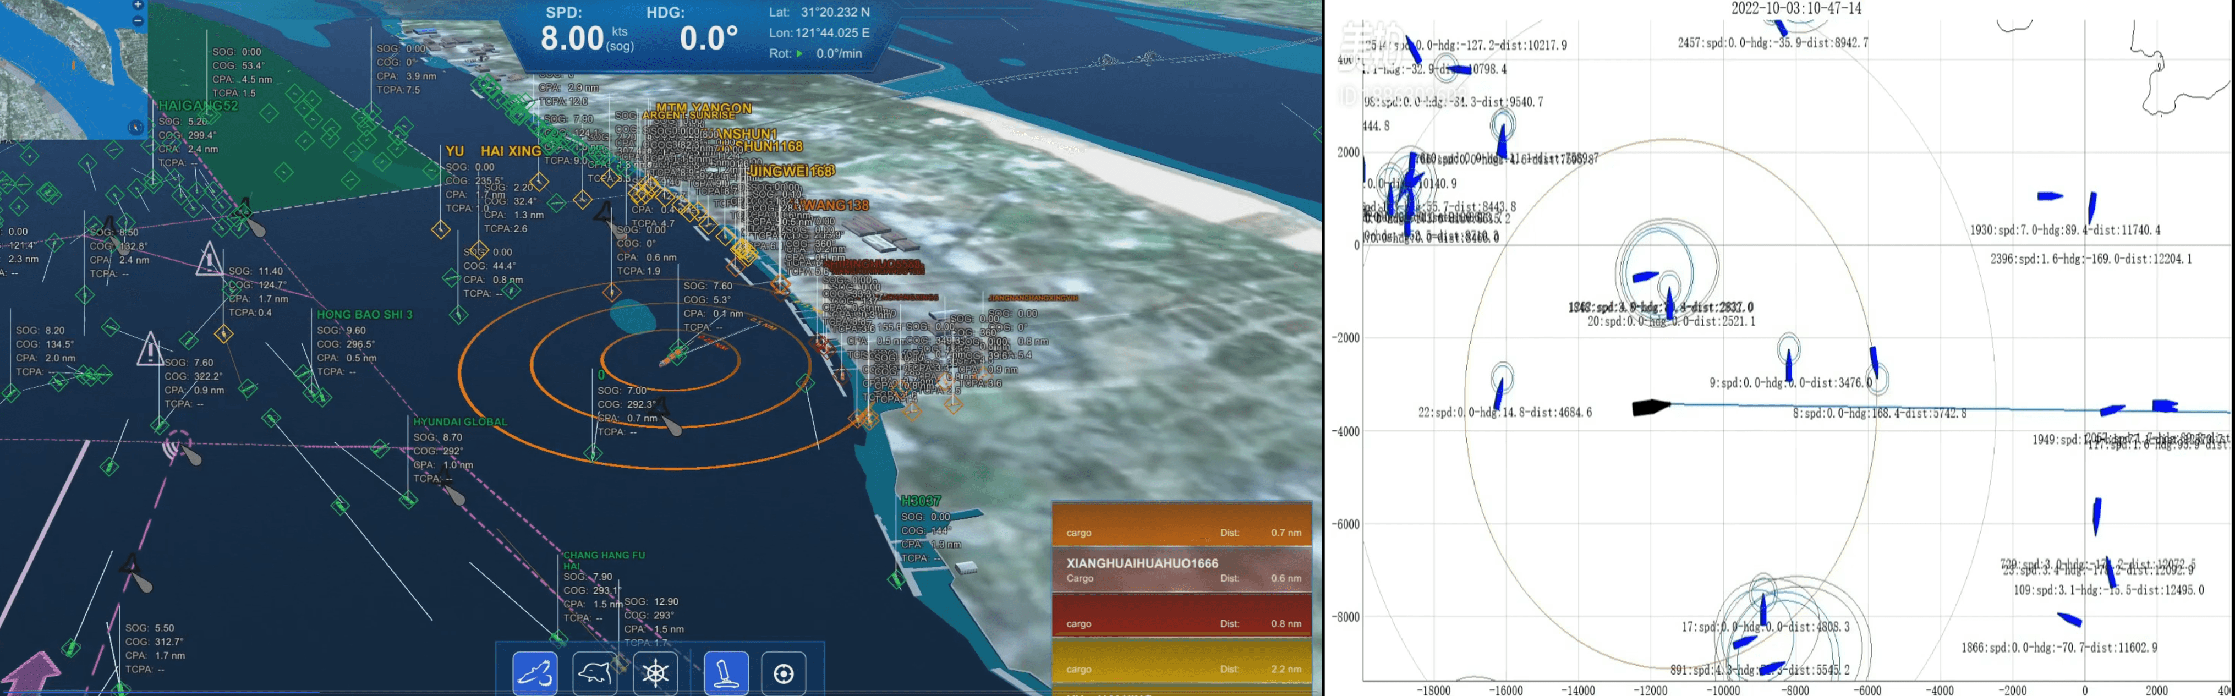
Task: Click plot label 8:spd:0.0-hdg:168.4-dist:5742.8
Action: [1880, 414]
